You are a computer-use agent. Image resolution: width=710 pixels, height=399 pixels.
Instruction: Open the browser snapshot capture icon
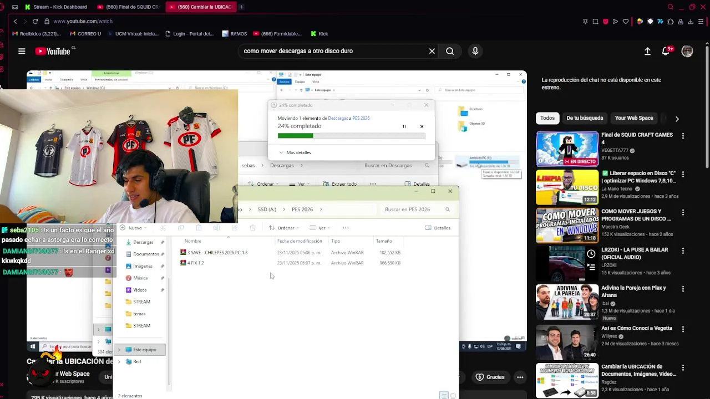(x=595, y=22)
